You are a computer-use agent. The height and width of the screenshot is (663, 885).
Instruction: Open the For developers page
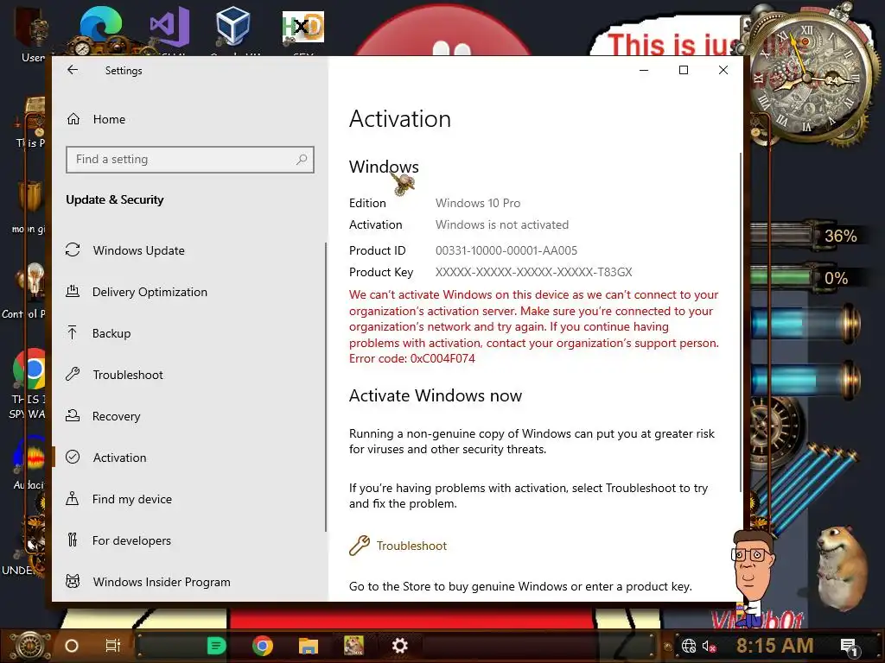(131, 540)
